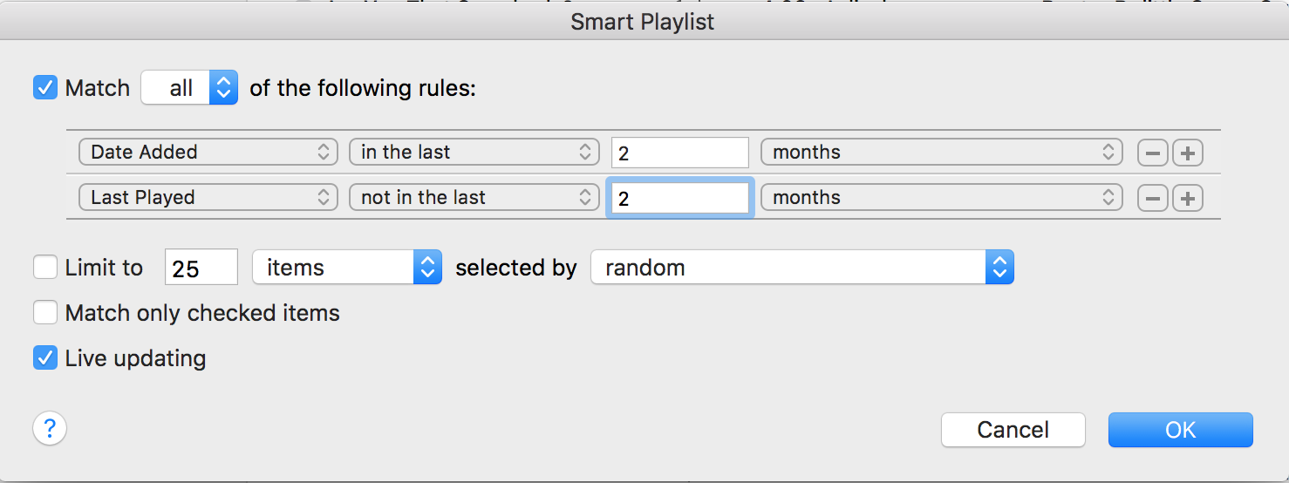Open the Date Added field dropdown
Image resolution: width=1289 pixels, height=483 pixels.
[208, 153]
